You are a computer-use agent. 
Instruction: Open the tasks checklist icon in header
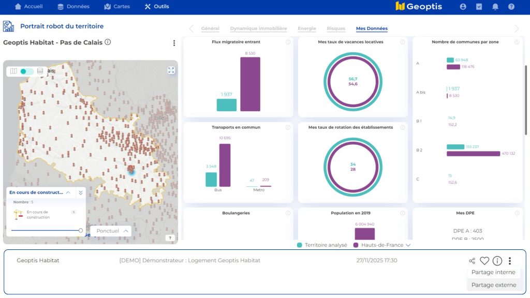(x=479, y=7)
